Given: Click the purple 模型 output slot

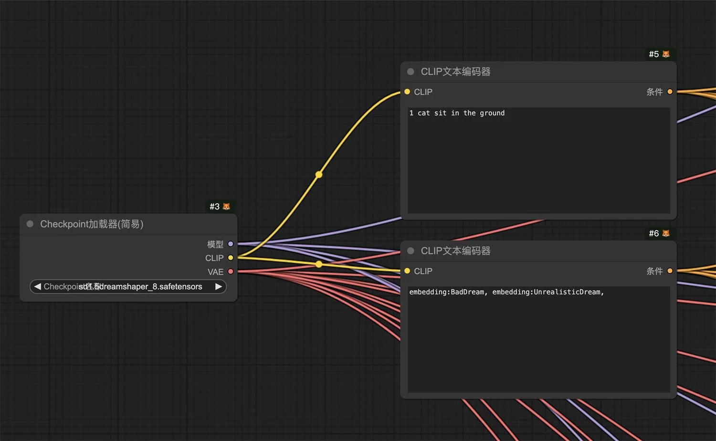Looking at the screenshot, I should [x=231, y=244].
